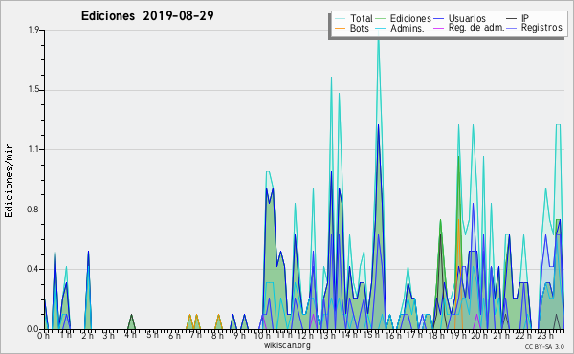Click the magenta Reg. de adm. legend line
Screen dimensions: 574x354
(438, 28)
